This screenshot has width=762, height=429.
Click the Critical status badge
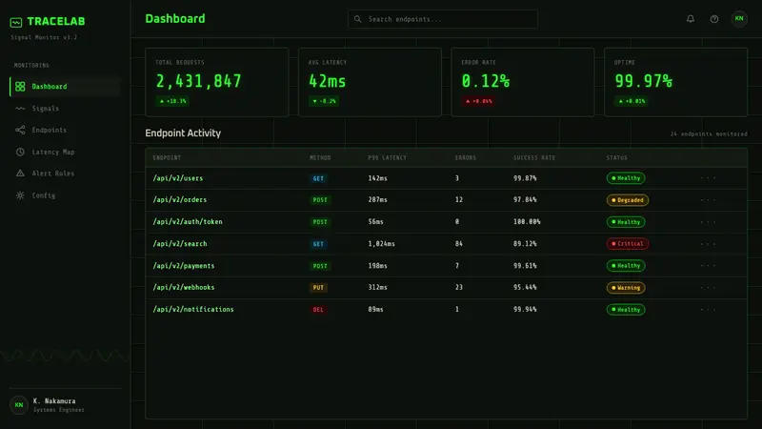pyautogui.click(x=628, y=244)
